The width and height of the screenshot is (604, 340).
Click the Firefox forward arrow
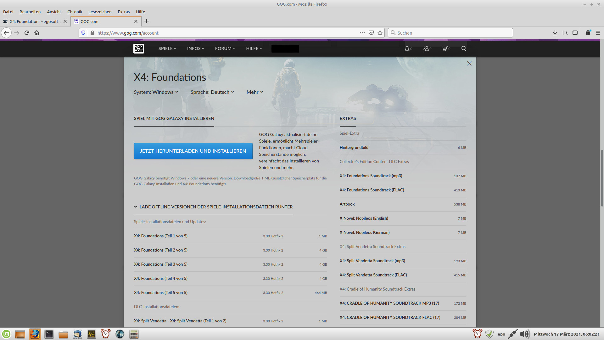17,33
